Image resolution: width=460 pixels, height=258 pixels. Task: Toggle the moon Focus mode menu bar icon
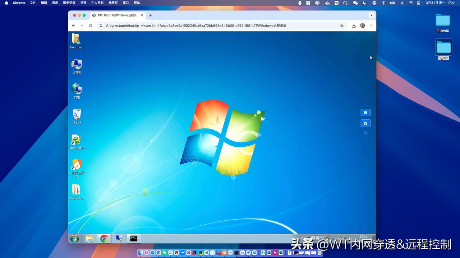tap(364, 3)
